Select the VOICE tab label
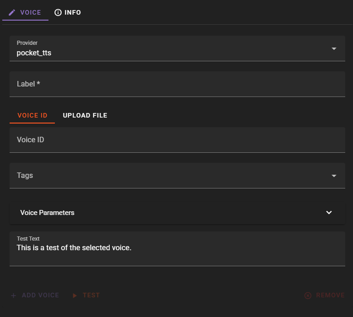Screen dimensions: 353x317 click(31, 13)
